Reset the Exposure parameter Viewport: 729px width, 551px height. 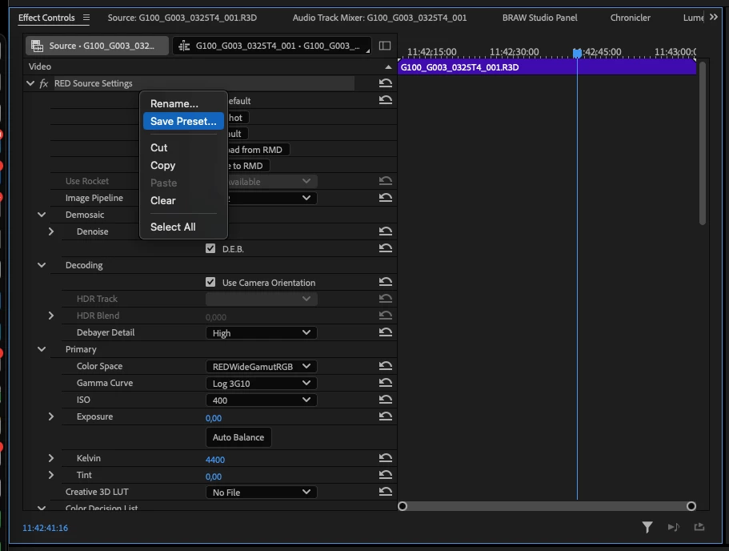[x=386, y=416]
